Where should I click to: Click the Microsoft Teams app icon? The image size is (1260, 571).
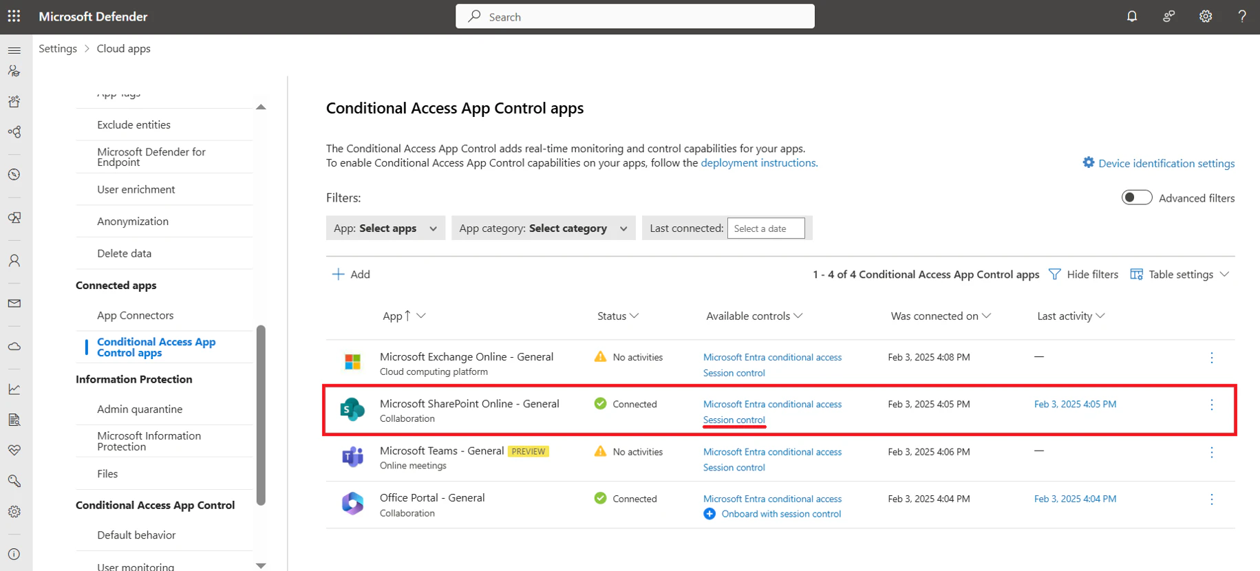click(353, 456)
